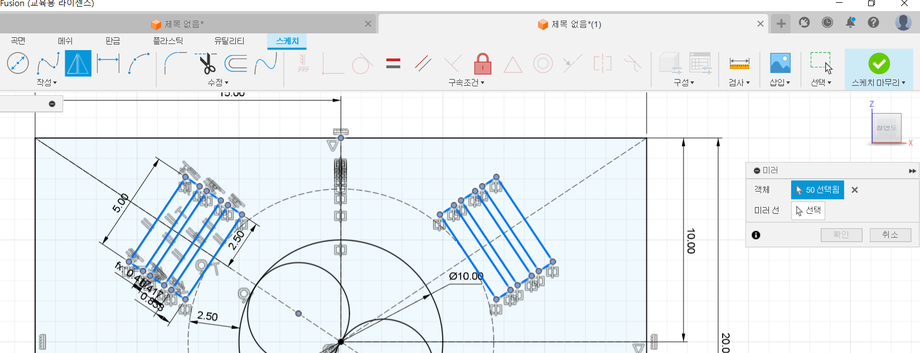Click the 확인 (OK) button
This screenshot has height=353, width=920.
841,235
